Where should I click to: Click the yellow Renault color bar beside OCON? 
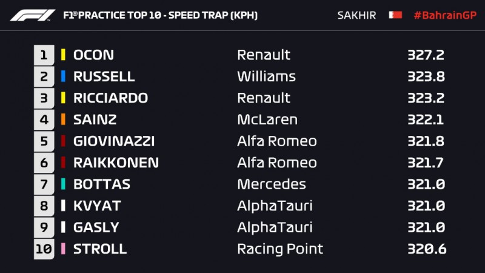63,55
